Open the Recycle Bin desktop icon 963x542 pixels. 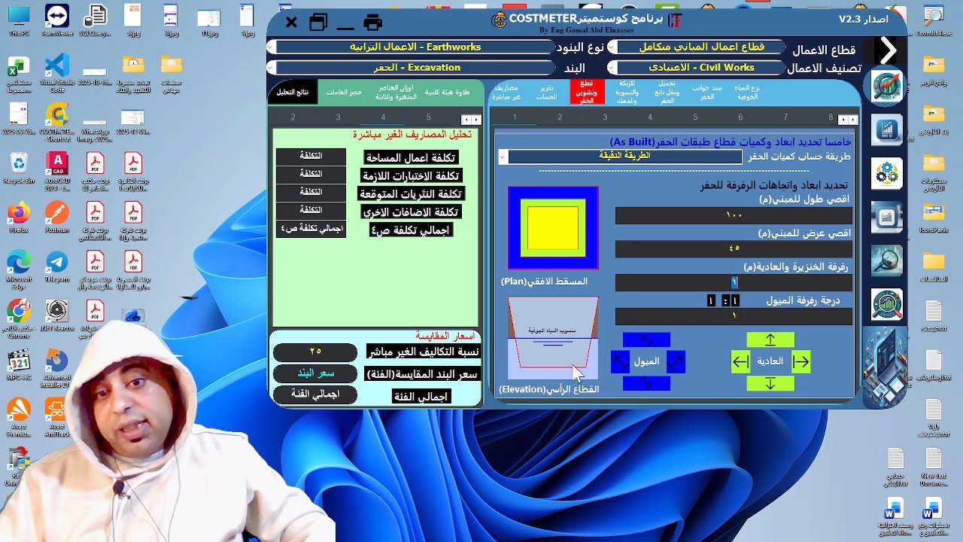18,167
